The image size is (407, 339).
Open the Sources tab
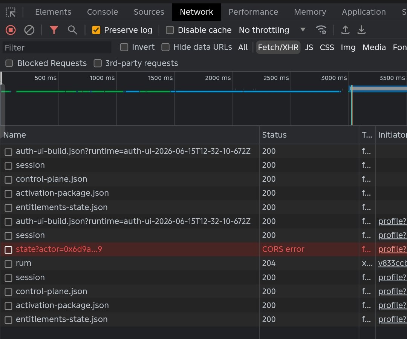pyautogui.click(x=149, y=12)
